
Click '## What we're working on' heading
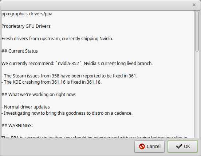coord(39,95)
